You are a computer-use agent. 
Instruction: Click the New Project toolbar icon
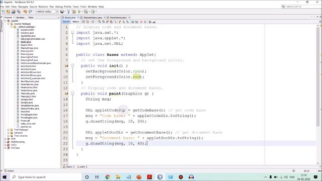[8, 12]
